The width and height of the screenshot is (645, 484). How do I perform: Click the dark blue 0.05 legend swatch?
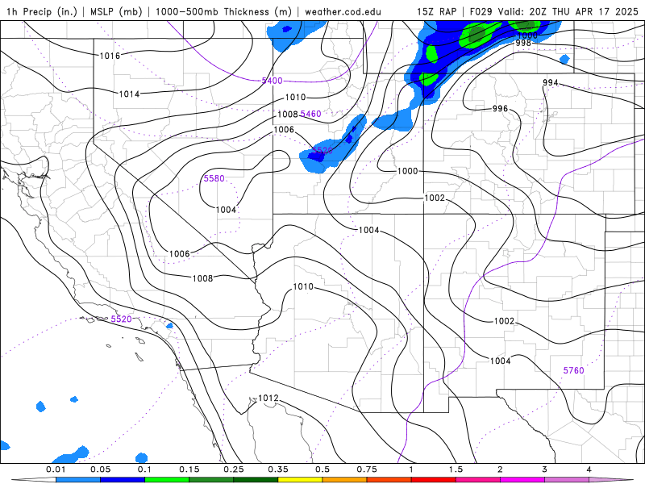(123, 480)
